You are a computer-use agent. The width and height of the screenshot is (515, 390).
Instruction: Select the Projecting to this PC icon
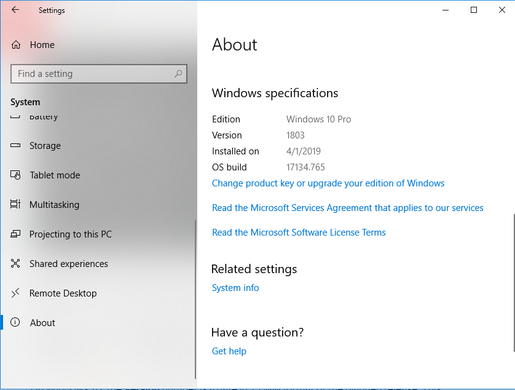(15, 234)
